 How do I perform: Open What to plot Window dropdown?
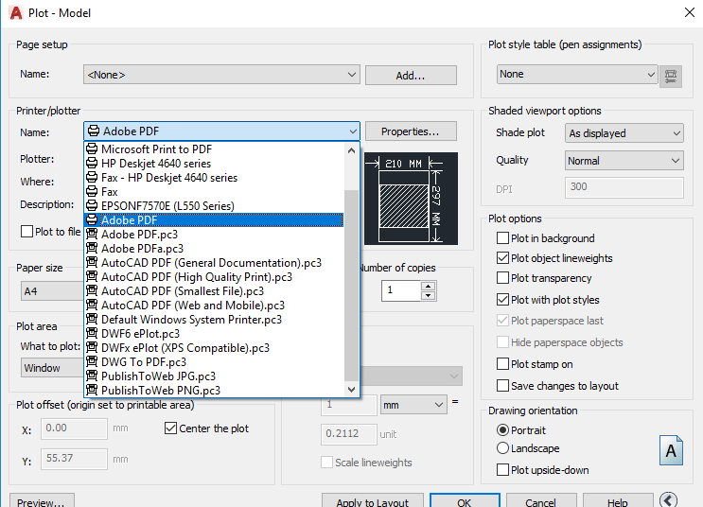coord(52,368)
